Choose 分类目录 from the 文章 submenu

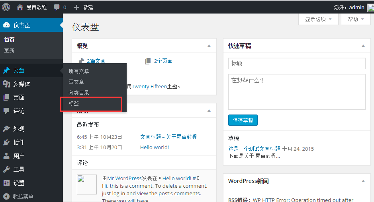coord(79,93)
